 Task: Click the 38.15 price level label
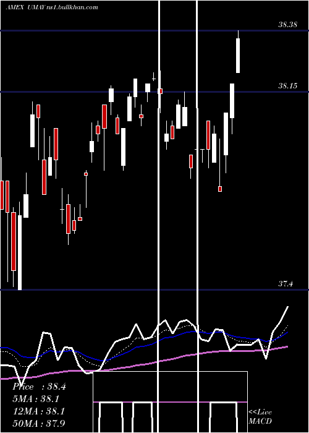(287, 86)
